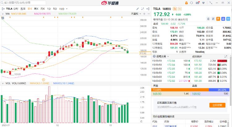Click the 名称 column header
232x127 pixels.
pyautogui.click(x=167, y=122)
